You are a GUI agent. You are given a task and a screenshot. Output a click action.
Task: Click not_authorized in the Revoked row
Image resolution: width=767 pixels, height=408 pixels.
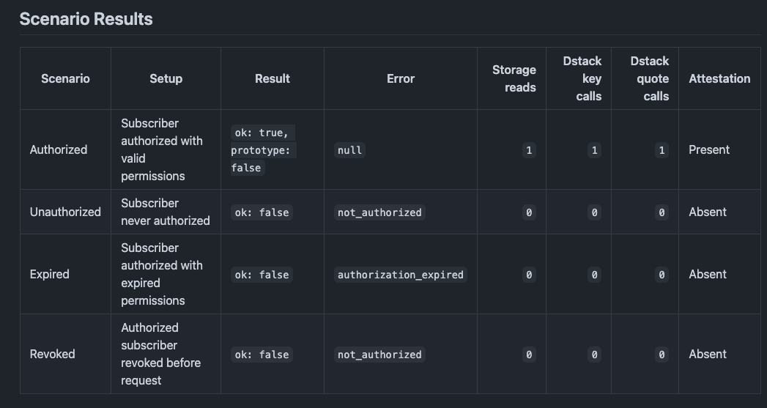[379, 355]
